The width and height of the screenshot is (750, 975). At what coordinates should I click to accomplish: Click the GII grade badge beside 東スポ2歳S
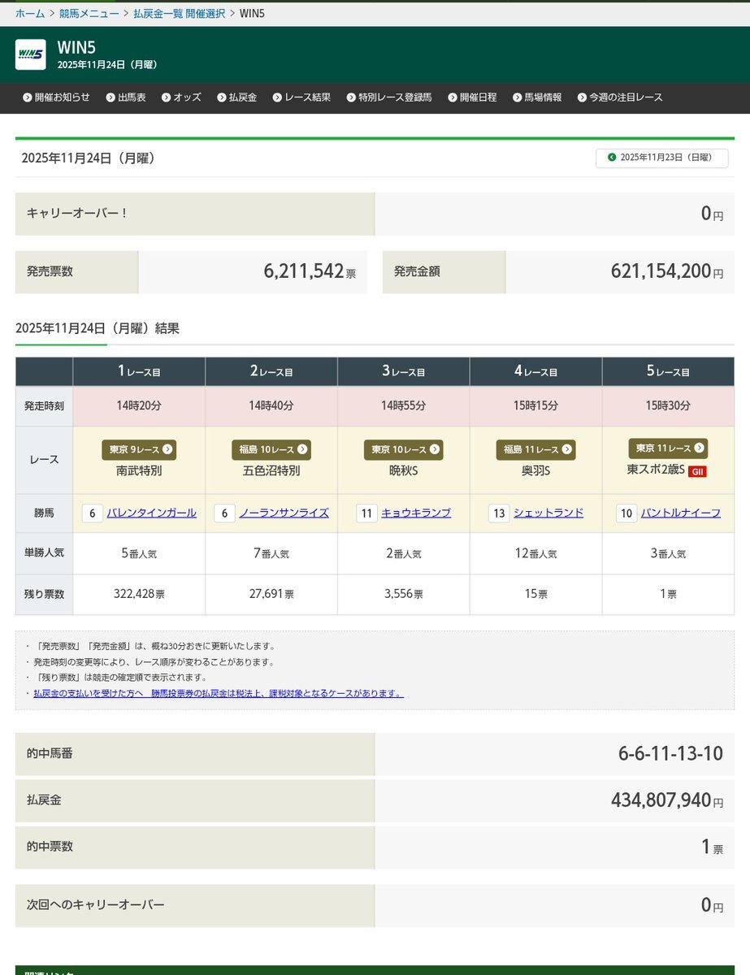(698, 470)
